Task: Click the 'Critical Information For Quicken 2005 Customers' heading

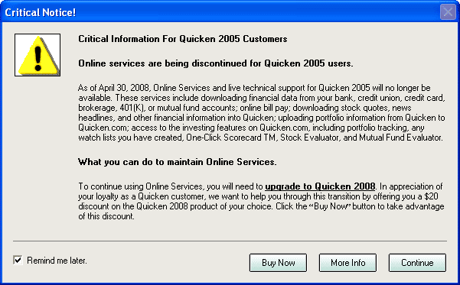Action: tap(182, 39)
